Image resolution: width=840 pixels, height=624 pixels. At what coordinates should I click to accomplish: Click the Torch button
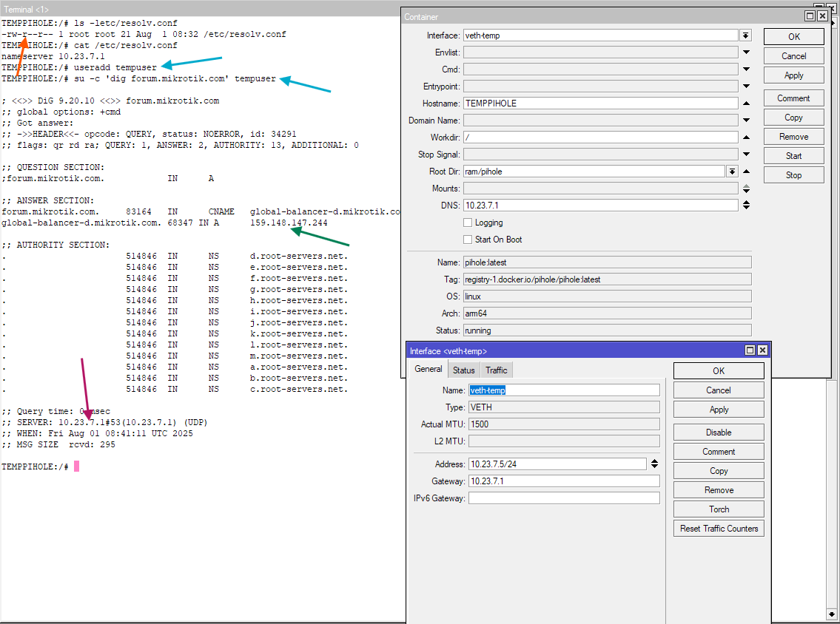click(x=719, y=509)
